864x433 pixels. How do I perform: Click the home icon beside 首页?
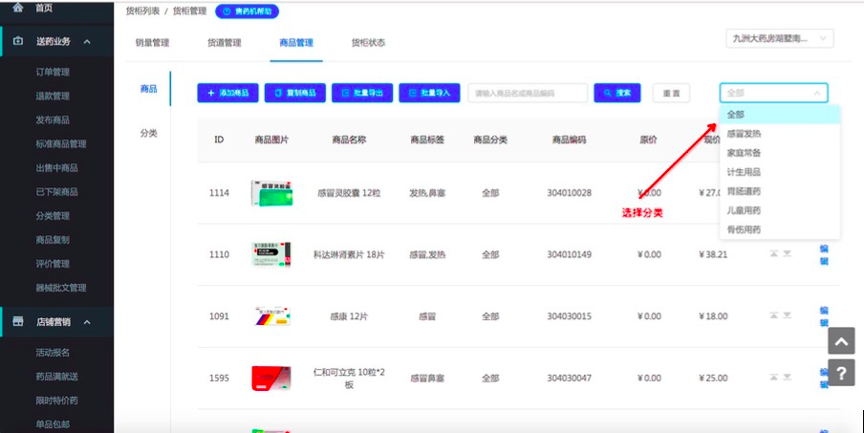(18, 7)
